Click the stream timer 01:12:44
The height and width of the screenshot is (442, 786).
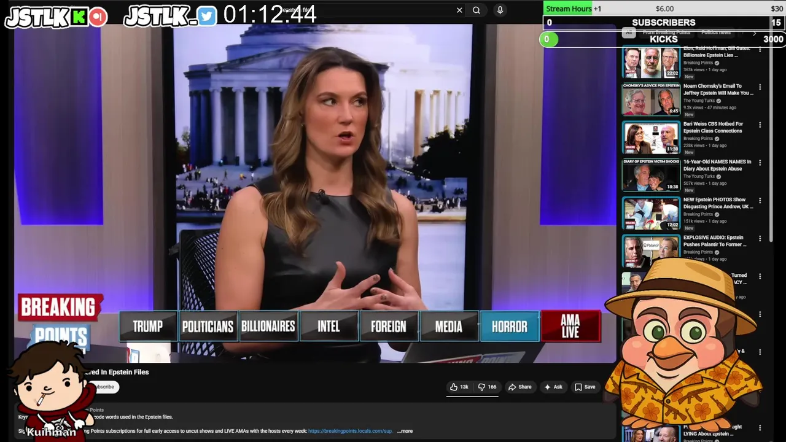[x=270, y=14]
